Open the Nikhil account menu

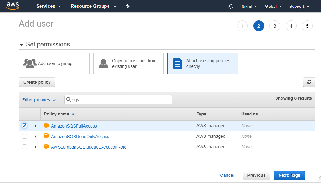249,7
